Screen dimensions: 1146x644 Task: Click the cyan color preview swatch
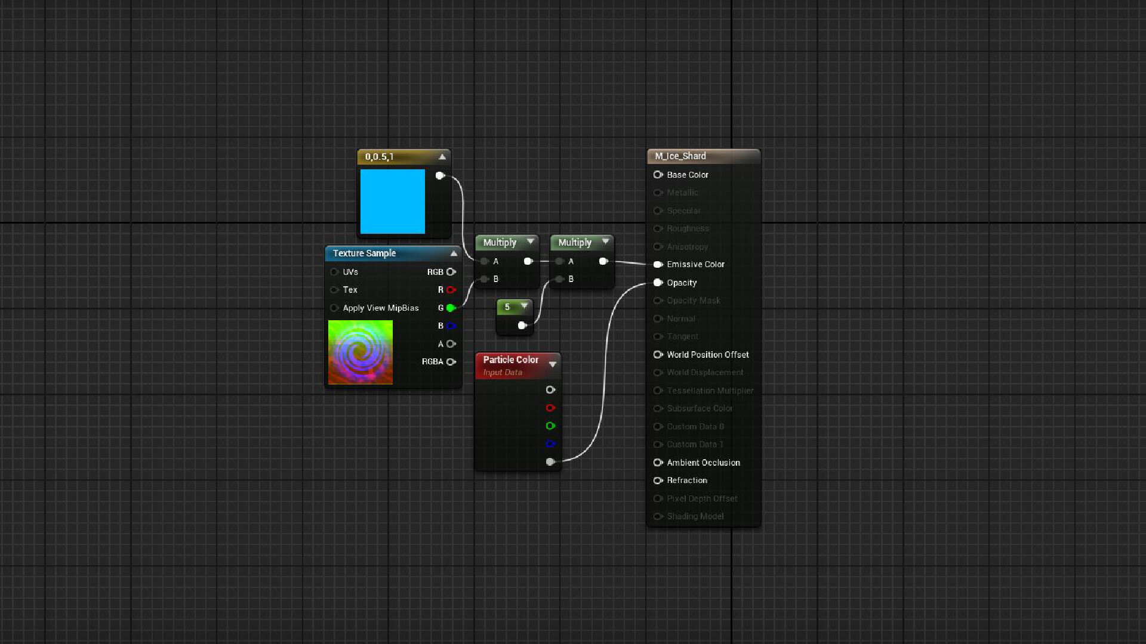[x=392, y=202]
